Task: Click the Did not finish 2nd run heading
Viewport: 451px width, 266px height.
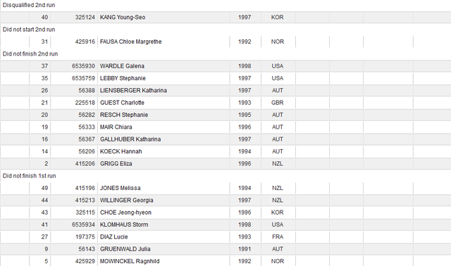Action: coord(30,54)
